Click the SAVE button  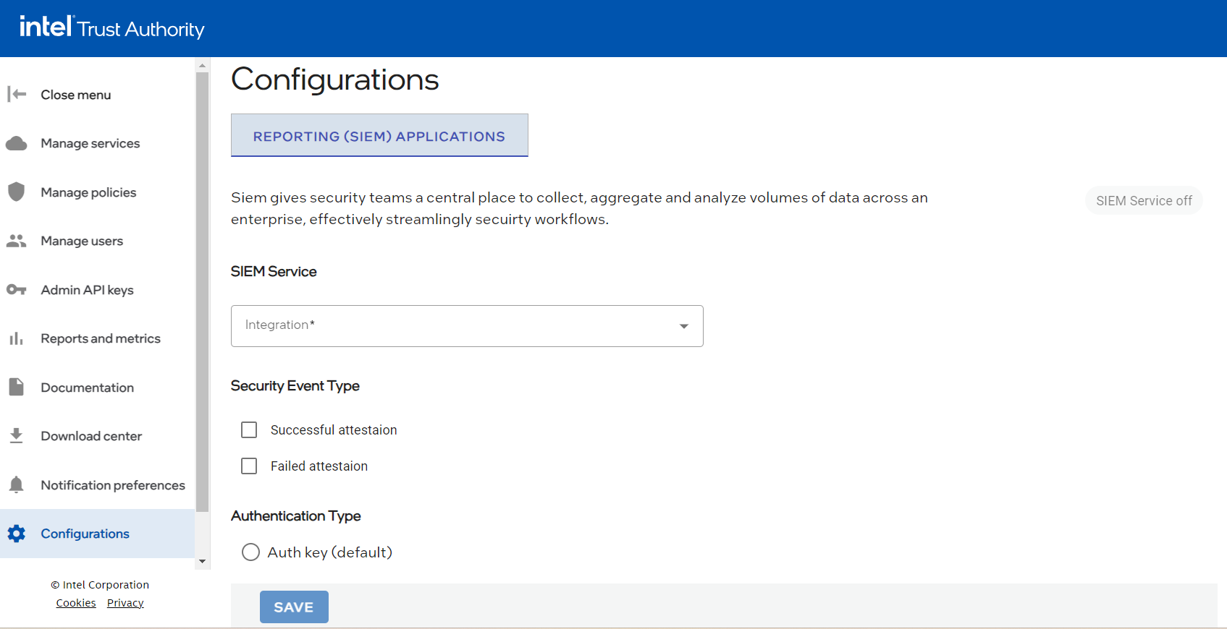coord(294,607)
